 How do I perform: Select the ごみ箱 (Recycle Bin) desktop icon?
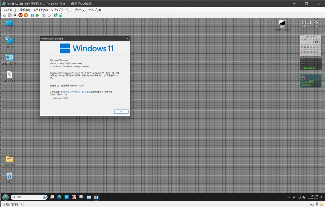pos(9,178)
